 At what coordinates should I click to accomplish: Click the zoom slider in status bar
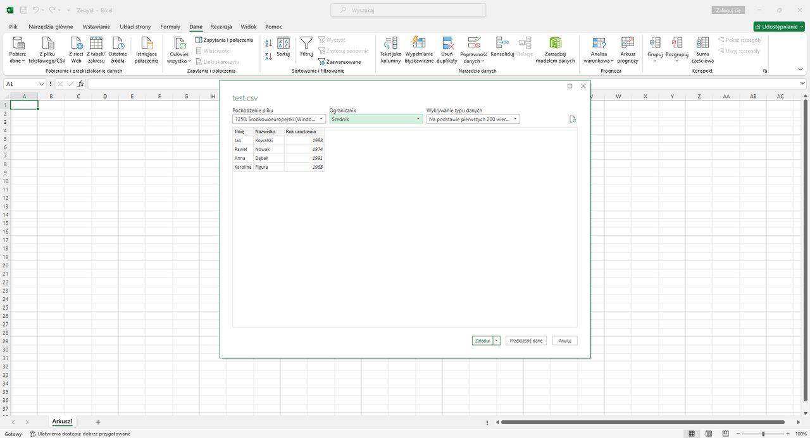point(763,434)
